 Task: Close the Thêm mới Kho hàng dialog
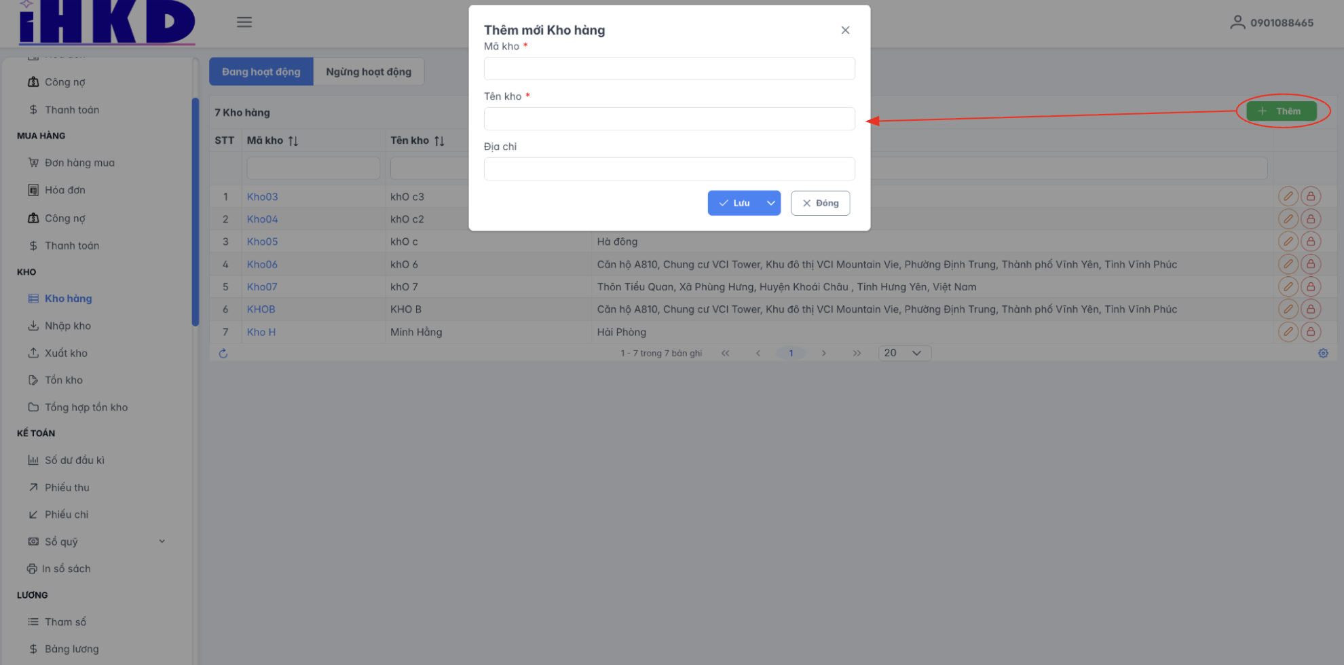(845, 30)
